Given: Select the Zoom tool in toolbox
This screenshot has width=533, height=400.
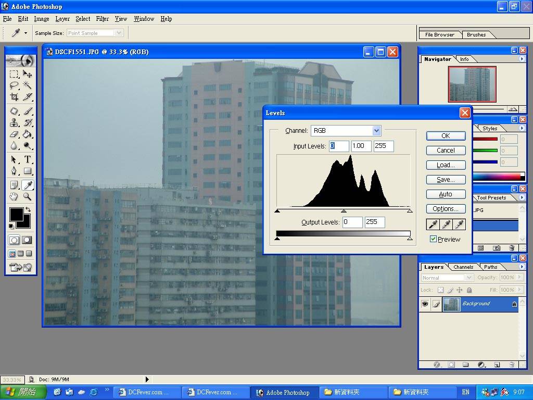Looking at the screenshot, I should coord(28,196).
